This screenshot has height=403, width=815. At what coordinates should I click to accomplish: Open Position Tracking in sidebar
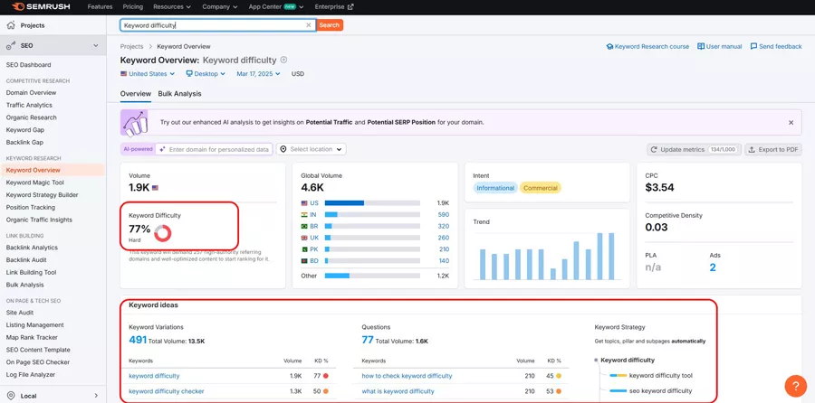pos(31,208)
